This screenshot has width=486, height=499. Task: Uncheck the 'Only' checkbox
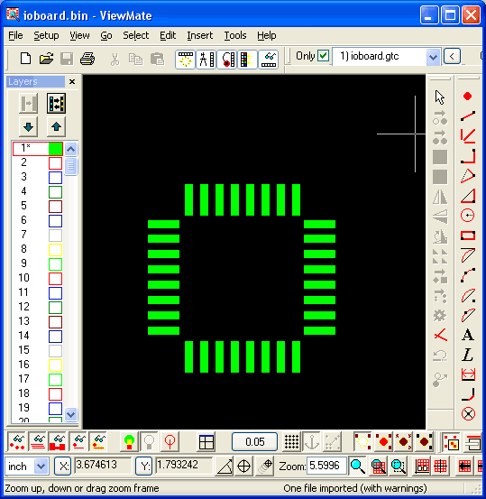click(x=324, y=56)
